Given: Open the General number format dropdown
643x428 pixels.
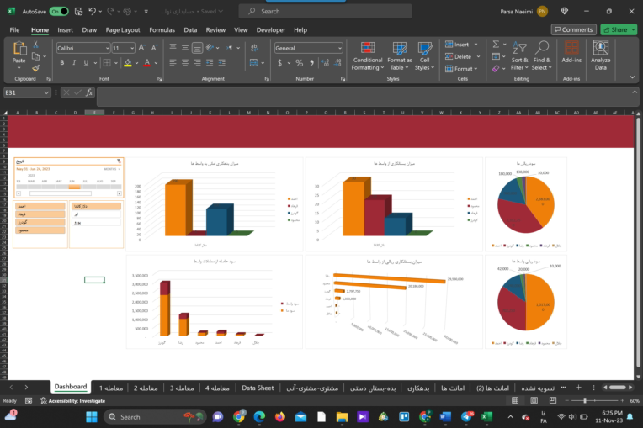Looking at the screenshot, I should (339, 48).
